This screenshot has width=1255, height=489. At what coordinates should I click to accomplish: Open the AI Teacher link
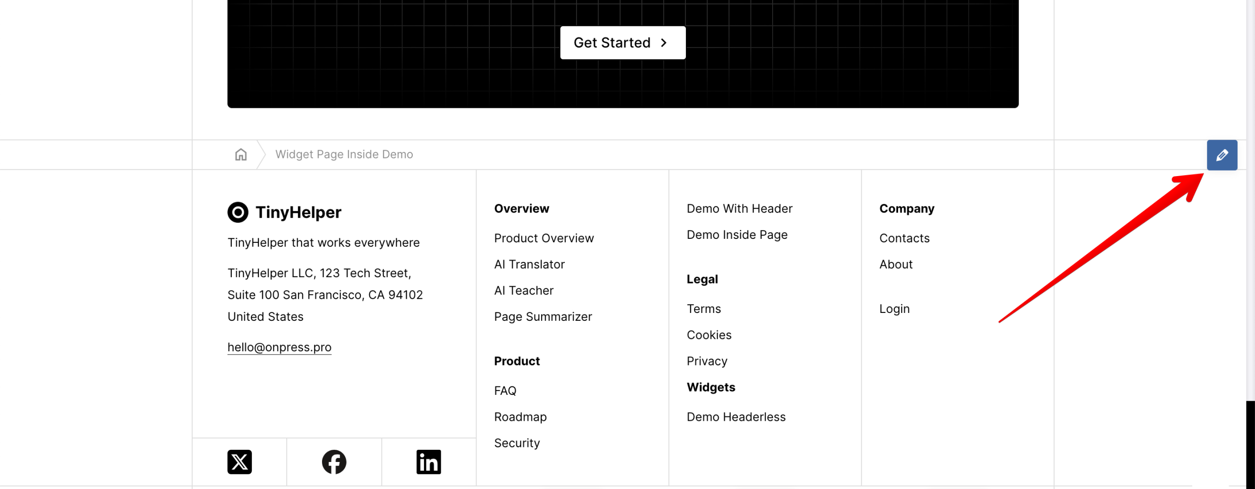[x=524, y=291]
